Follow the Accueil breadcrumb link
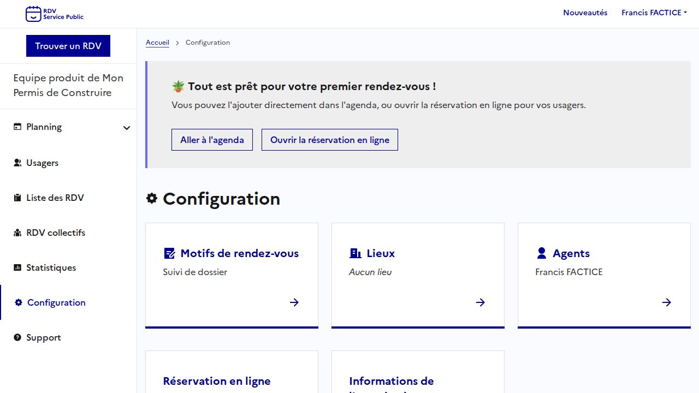This screenshot has height=393, width=699. (157, 43)
